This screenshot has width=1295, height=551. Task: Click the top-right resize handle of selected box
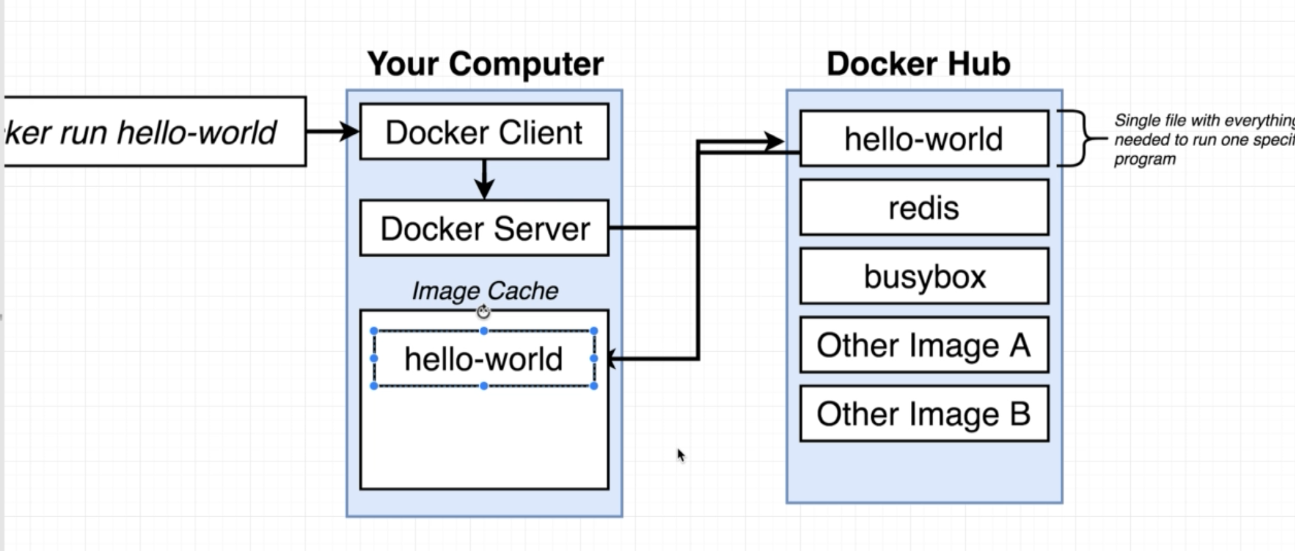[x=594, y=331]
